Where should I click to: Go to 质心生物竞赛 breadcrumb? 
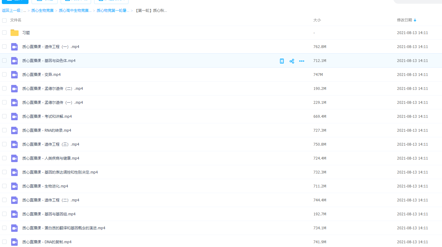[x=42, y=11]
